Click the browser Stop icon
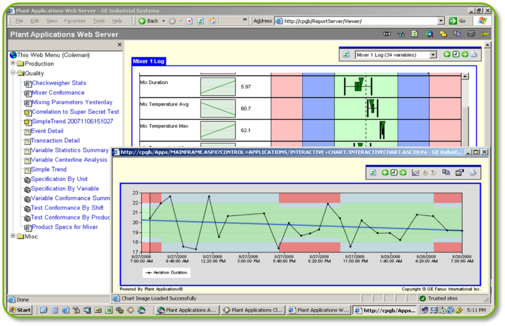Image resolution: width=505 pixels, height=326 pixels. coord(190,21)
